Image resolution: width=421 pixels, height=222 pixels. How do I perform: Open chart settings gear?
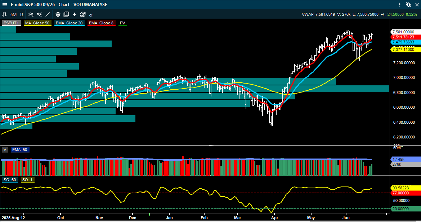pyautogui.click(x=58, y=14)
